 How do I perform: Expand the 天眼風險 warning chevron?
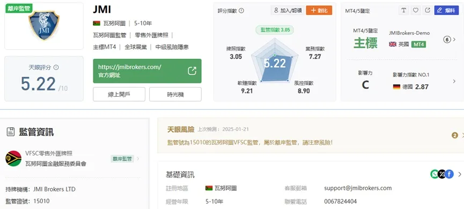462,135
